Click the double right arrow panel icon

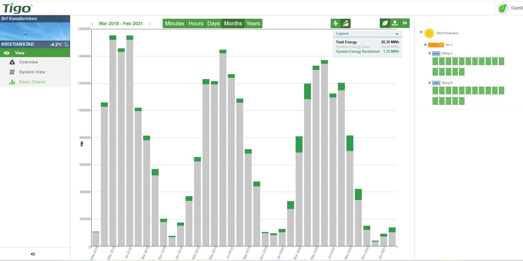[405, 23]
